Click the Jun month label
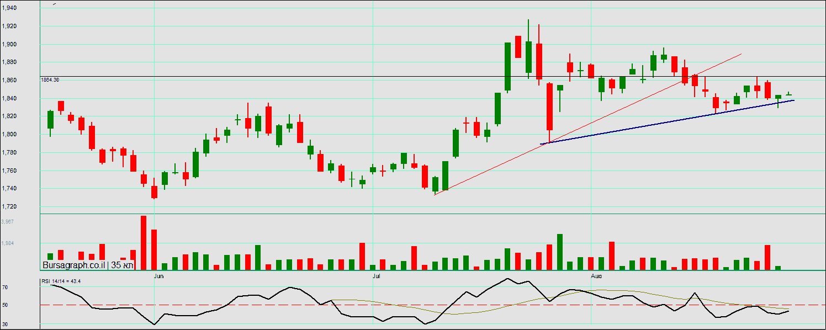 [159, 275]
